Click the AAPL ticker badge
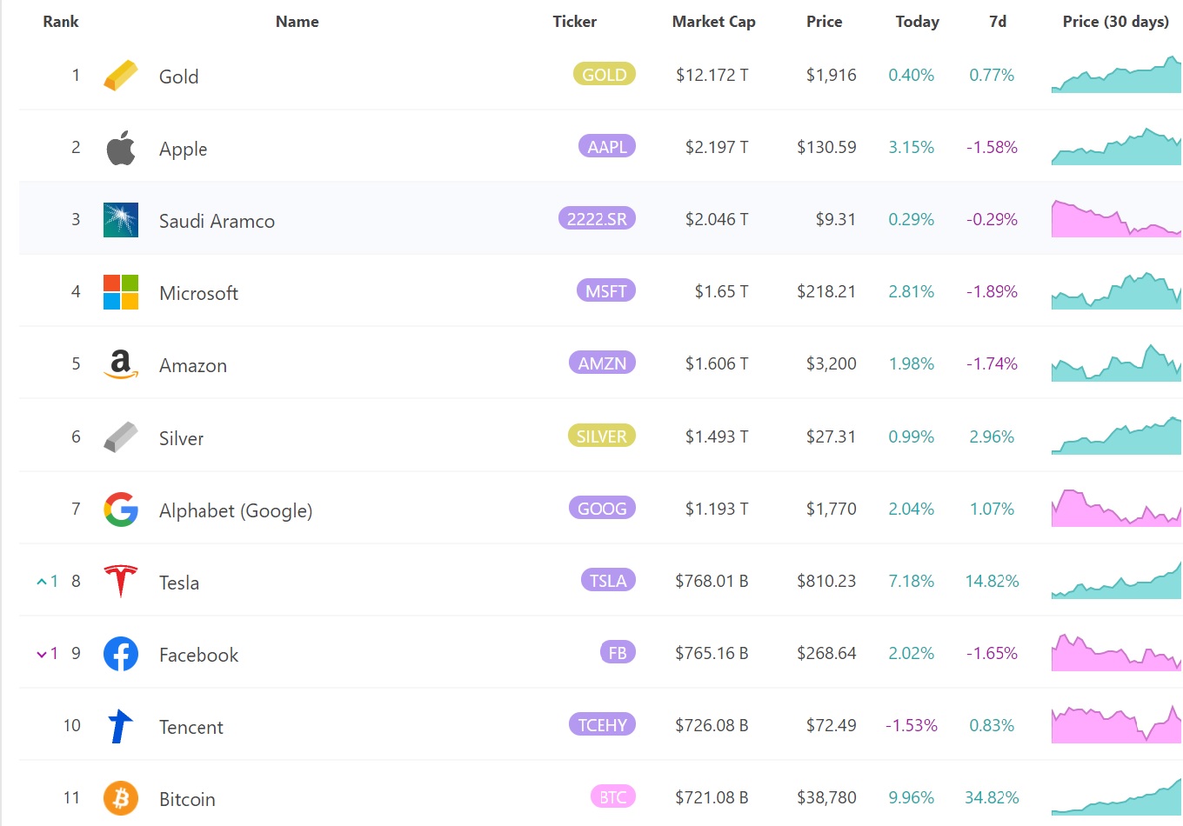This screenshot has width=1183, height=826. pyautogui.click(x=606, y=147)
